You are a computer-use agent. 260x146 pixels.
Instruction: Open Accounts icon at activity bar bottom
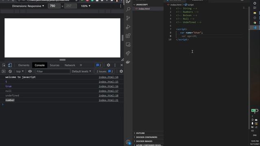[128, 142]
